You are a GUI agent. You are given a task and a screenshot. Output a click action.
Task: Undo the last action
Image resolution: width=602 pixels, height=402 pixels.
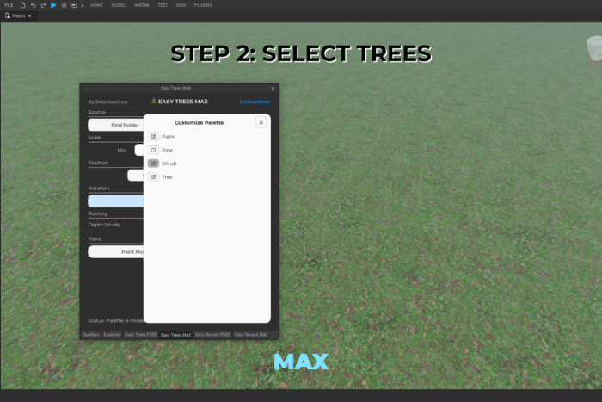[x=33, y=5]
